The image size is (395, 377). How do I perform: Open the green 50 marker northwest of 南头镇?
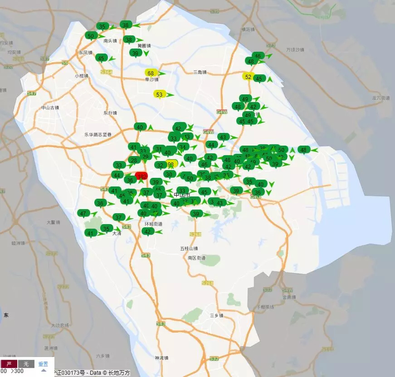(91, 35)
